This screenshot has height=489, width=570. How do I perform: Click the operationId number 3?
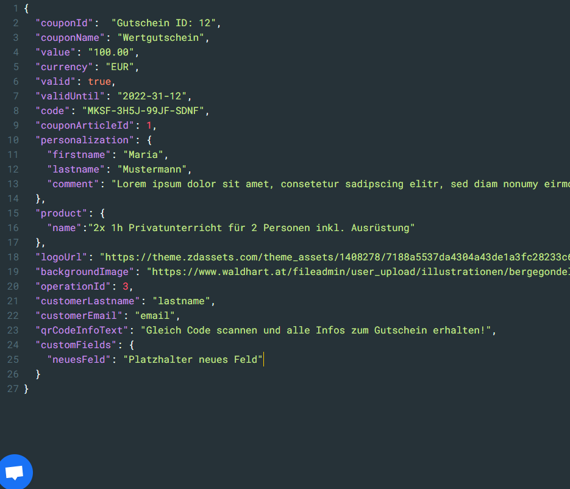coord(125,287)
